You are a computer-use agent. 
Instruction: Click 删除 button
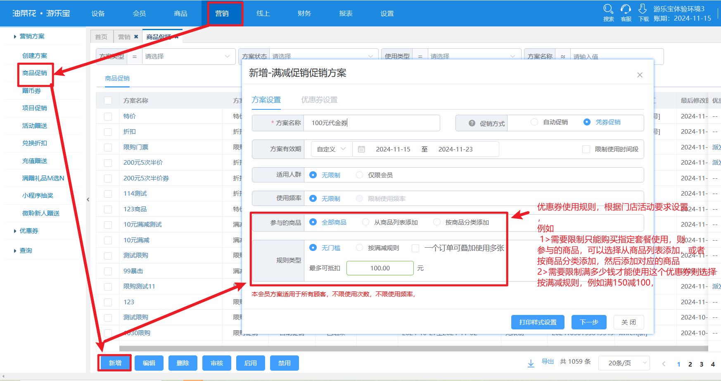click(183, 363)
